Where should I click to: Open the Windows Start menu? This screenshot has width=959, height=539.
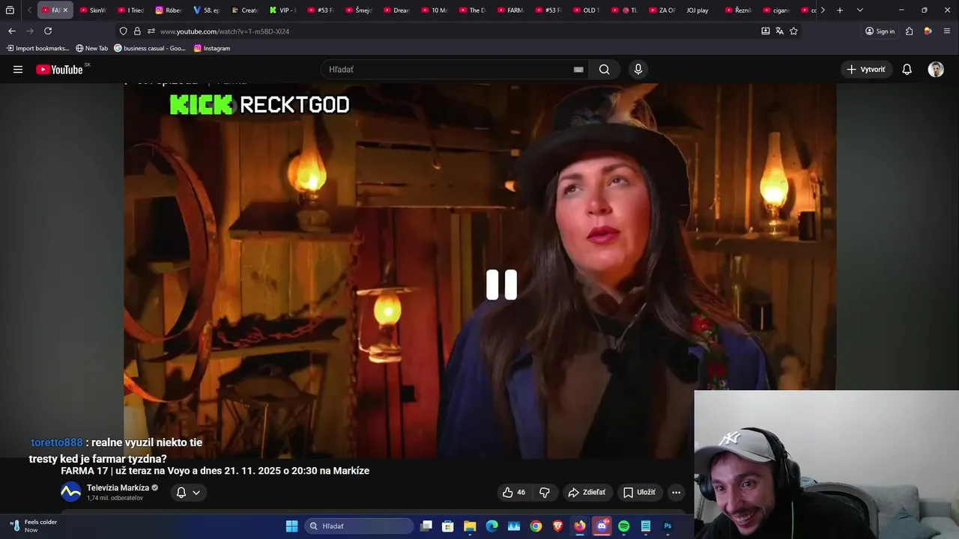click(x=292, y=526)
